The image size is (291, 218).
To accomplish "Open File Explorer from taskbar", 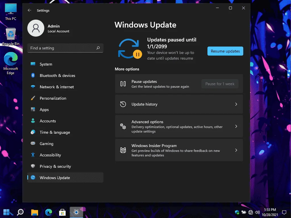I will point(34,212).
